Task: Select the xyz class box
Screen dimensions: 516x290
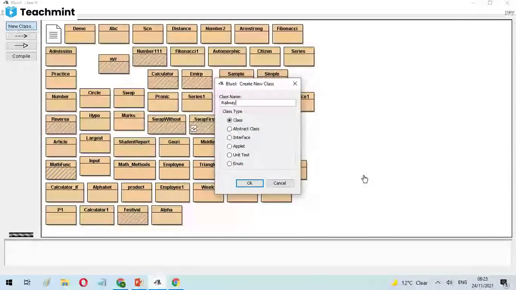Action: [114, 64]
